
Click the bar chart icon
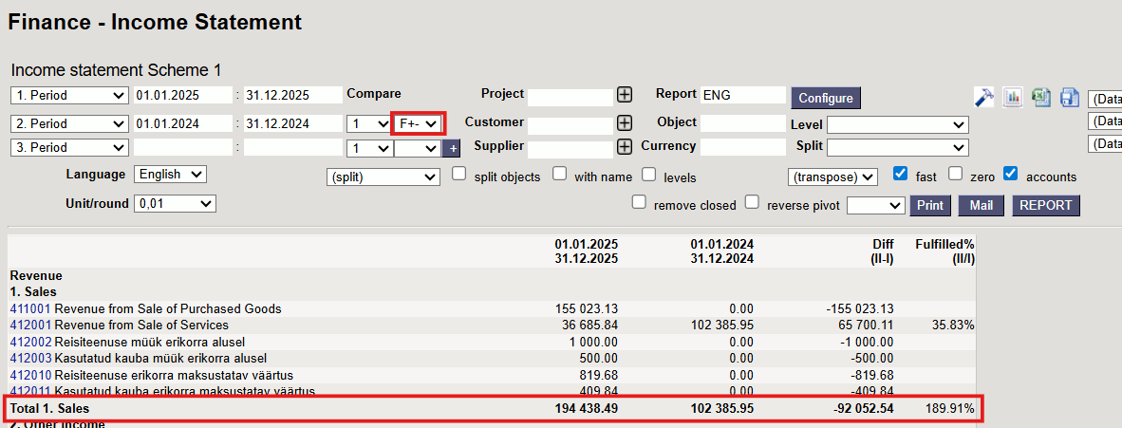click(1013, 97)
